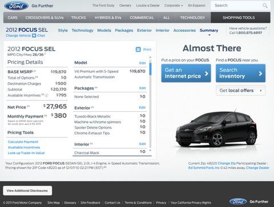Open the Privacy footer link
This screenshot has width=274, height=207.
pyautogui.click(x=161, y=202)
